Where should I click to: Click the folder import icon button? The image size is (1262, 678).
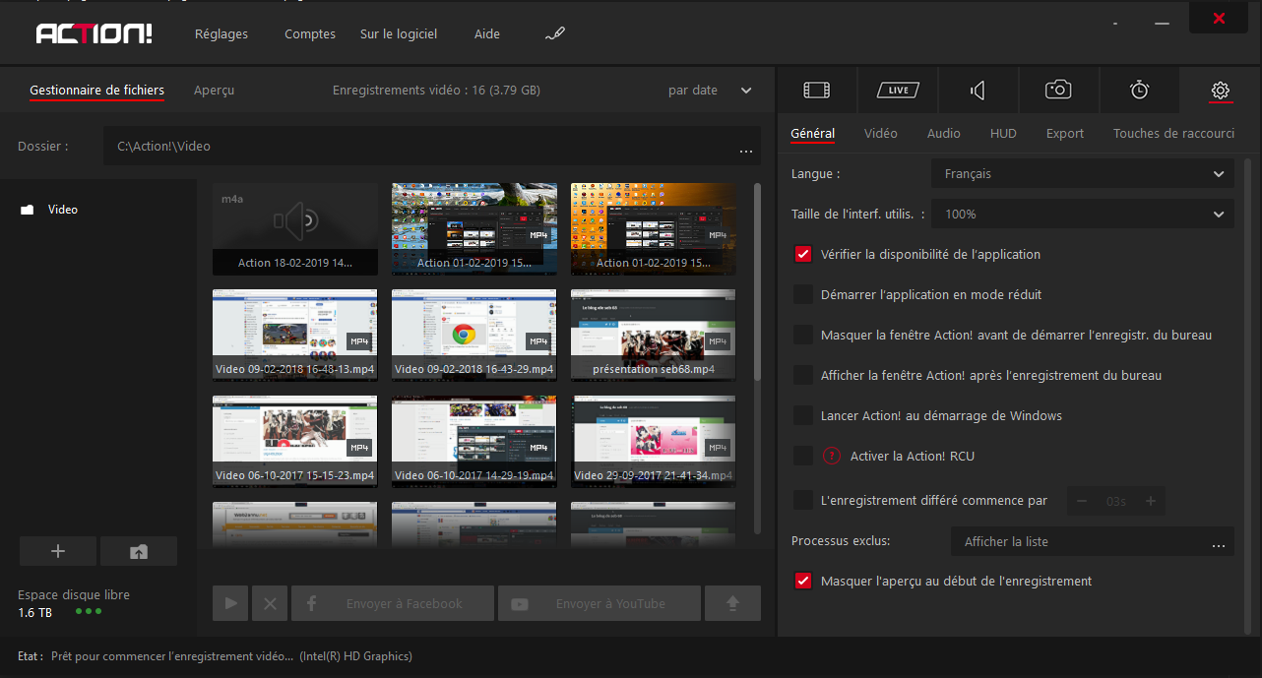139,551
